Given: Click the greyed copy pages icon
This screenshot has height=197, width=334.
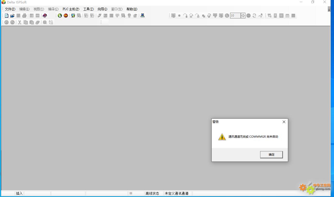Looking at the screenshot, I should (x=26, y=22).
